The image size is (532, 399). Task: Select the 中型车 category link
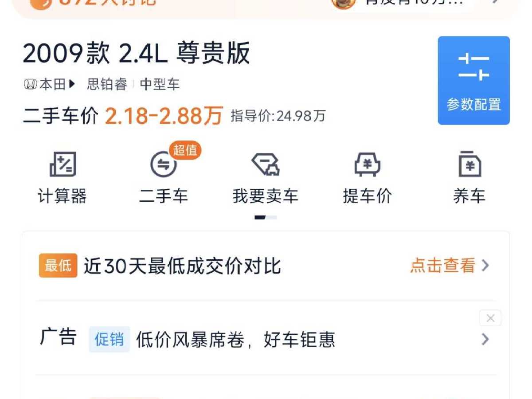(x=160, y=84)
